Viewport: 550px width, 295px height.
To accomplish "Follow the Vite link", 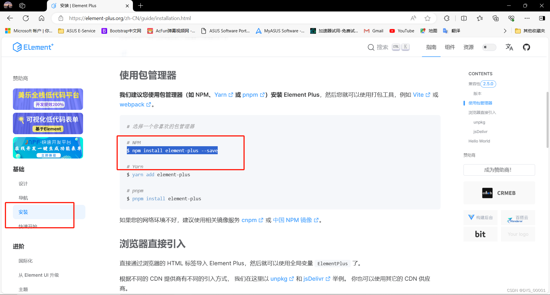I will pos(421,95).
